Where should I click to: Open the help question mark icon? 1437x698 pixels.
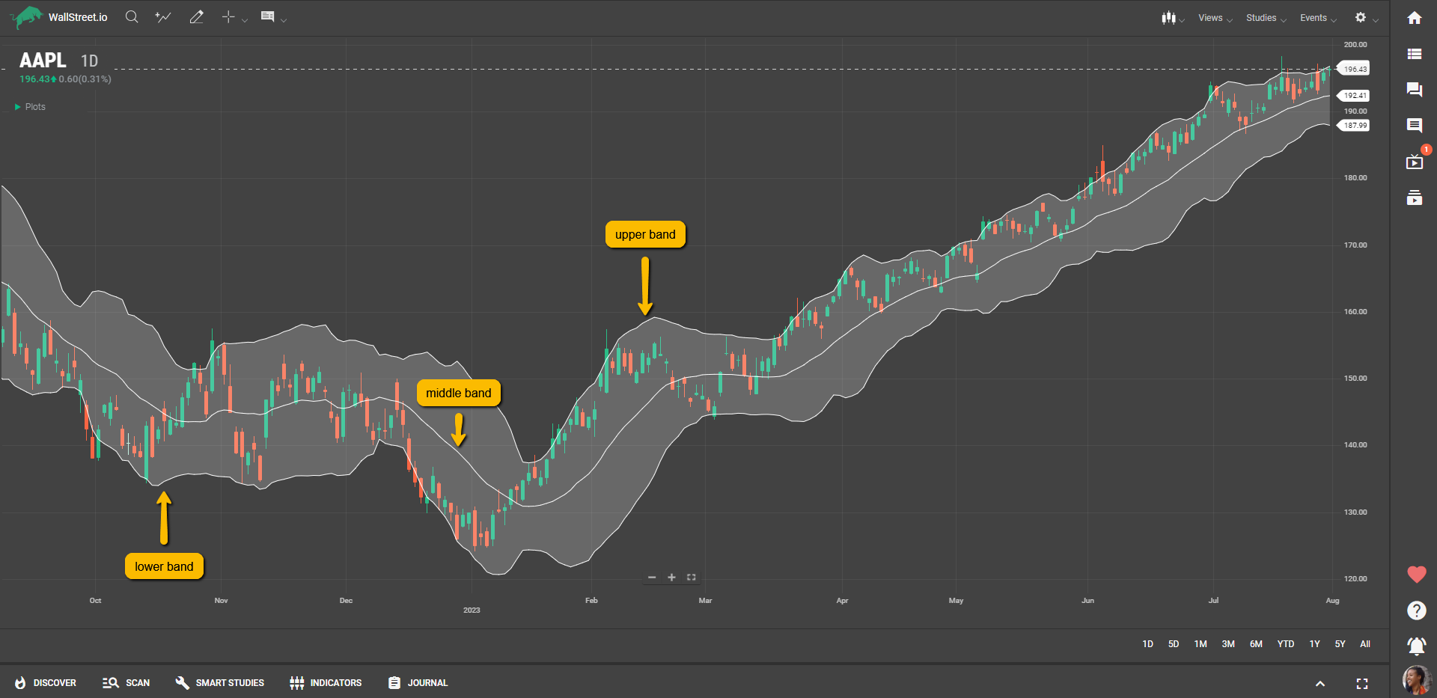(x=1416, y=610)
